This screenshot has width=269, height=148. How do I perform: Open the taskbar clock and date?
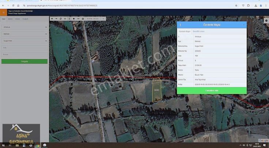257,145
